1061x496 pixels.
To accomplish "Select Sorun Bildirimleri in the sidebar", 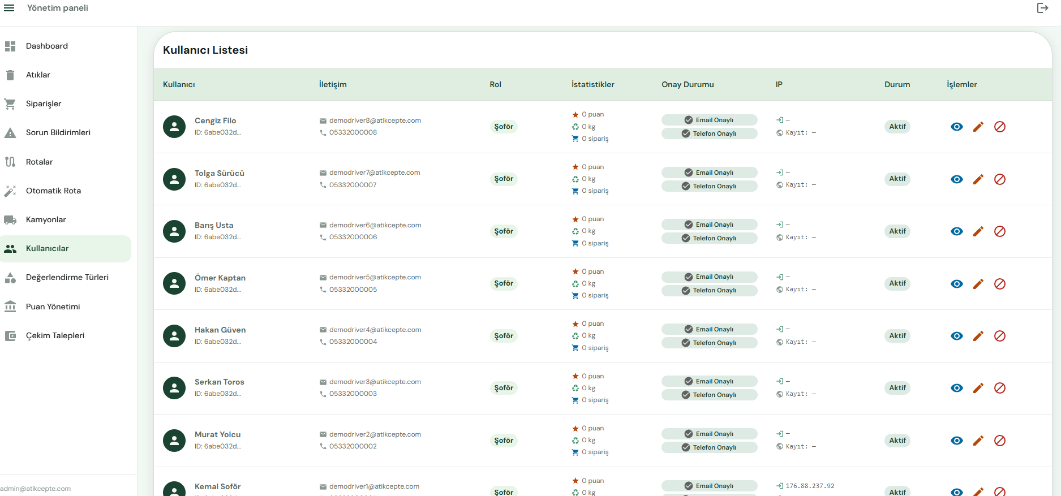I will (66, 132).
